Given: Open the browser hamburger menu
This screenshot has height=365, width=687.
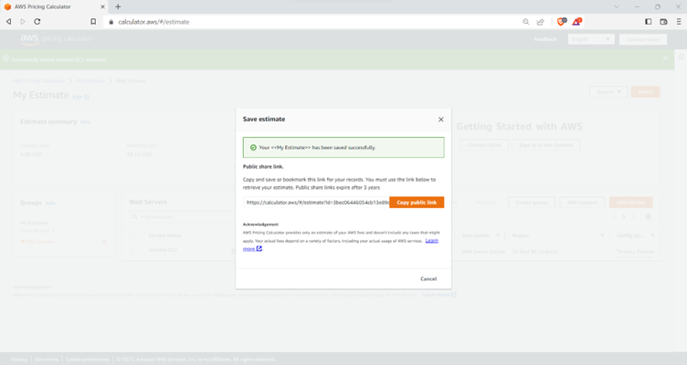Looking at the screenshot, I should click(x=677, y=22).
